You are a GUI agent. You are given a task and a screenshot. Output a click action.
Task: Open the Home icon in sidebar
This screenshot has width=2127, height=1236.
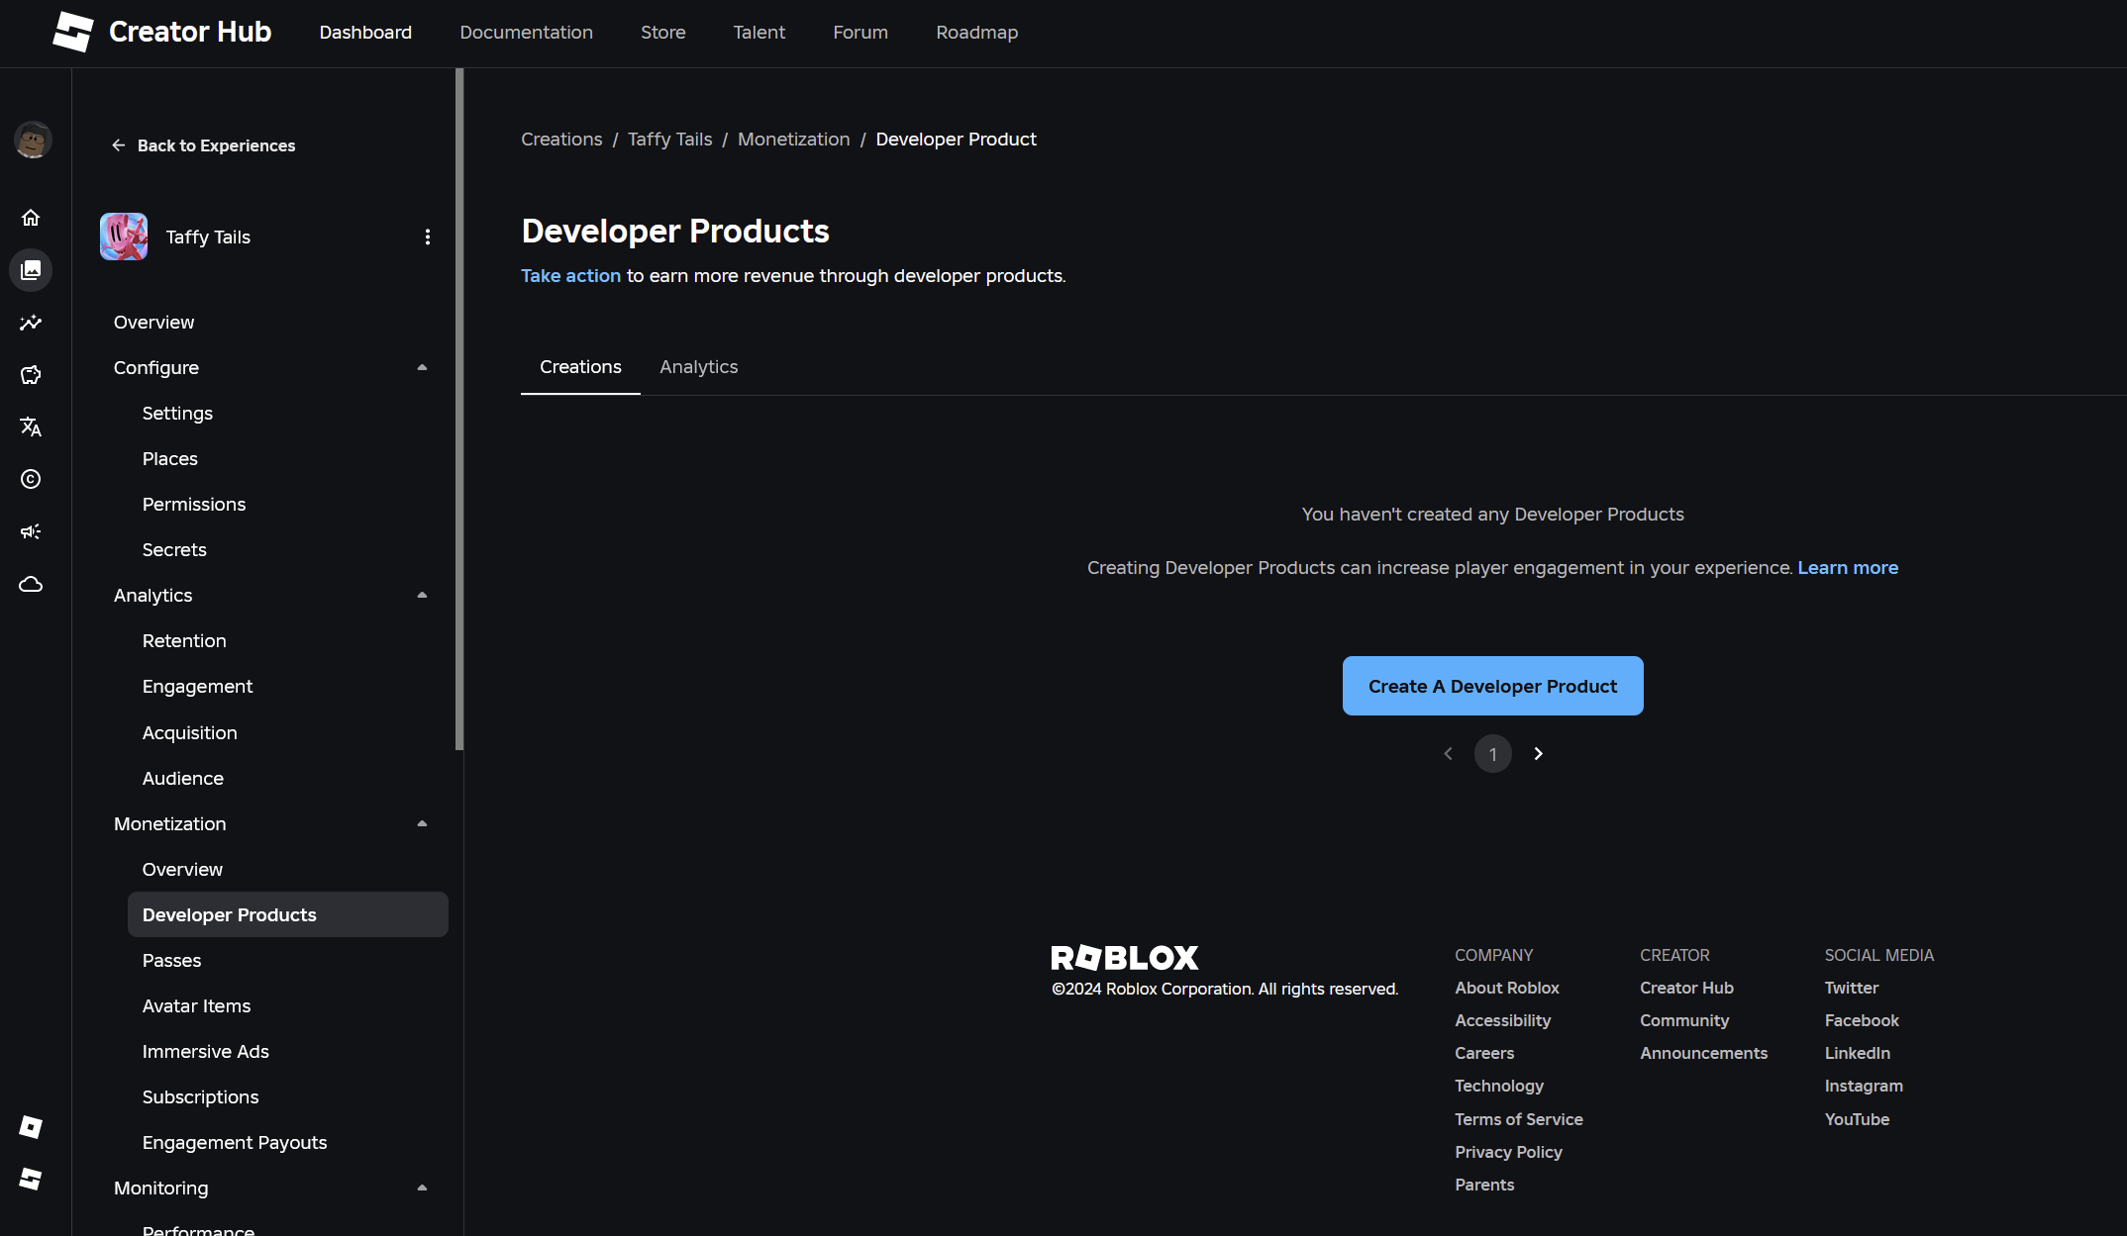[31, 218]
